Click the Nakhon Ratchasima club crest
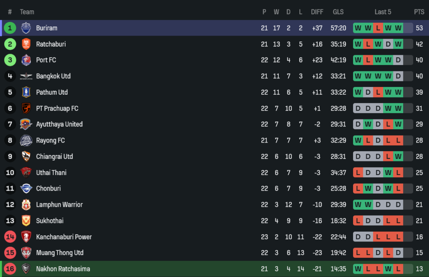This screenshot has height=277, width=429. click(x=26, y=269)
